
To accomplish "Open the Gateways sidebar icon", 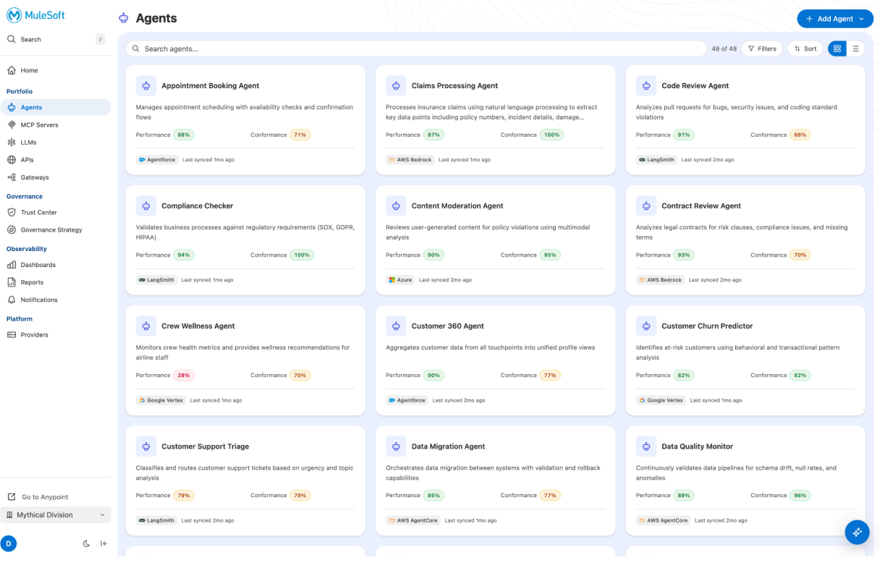I will 12,177.
